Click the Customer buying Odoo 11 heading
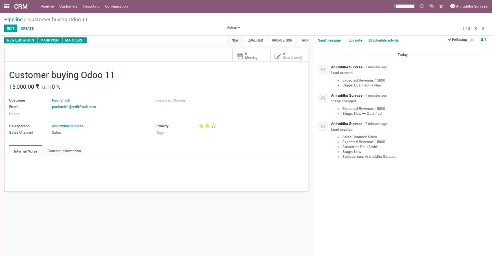The width and height of the screenshot is (492, 256). point(62,75)
